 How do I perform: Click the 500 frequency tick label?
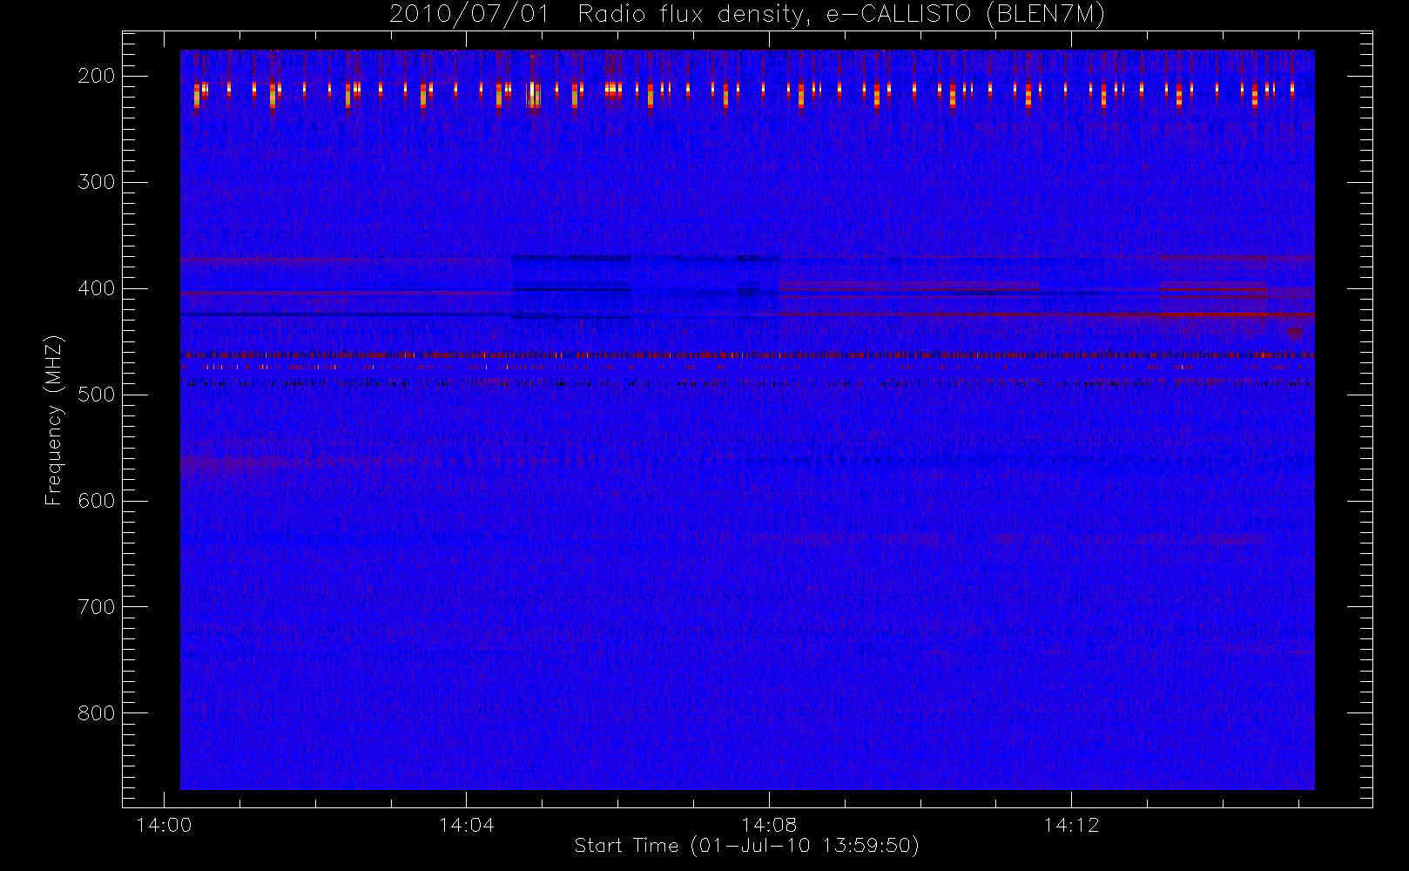click(97, 395)
